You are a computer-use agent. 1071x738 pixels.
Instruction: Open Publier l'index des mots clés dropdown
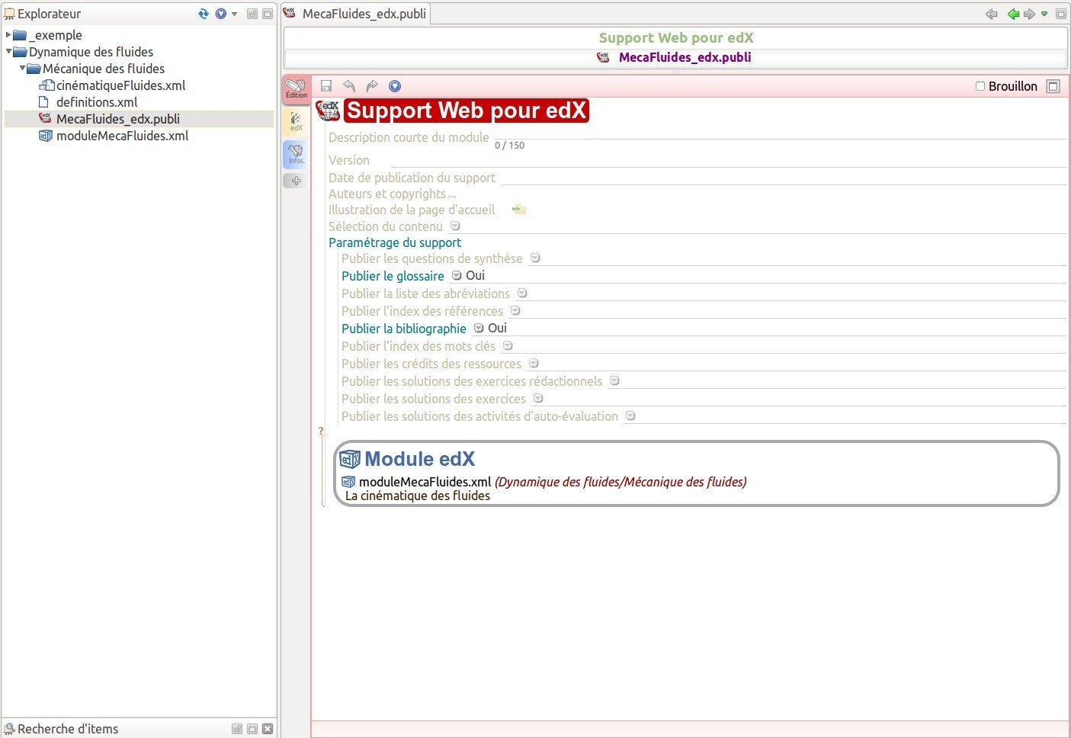508,346
